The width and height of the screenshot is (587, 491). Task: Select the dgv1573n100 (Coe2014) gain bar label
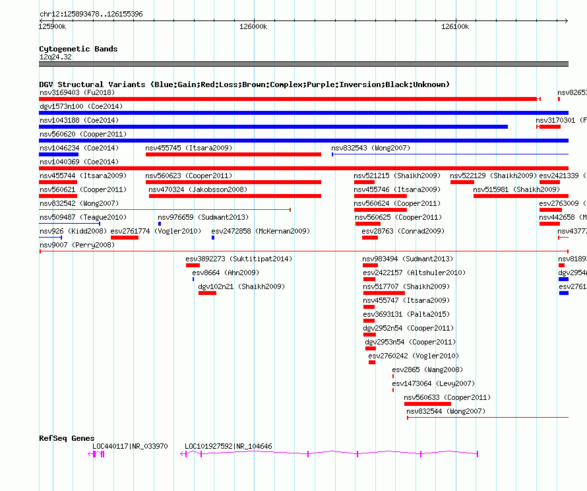81,106
